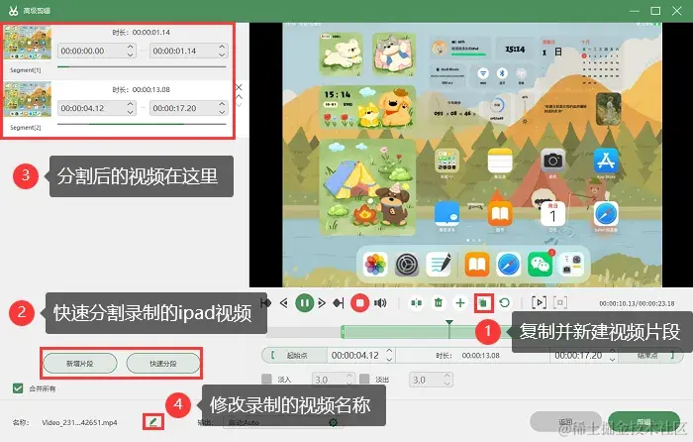Decrease the 结束点 time 00:00:17.20 with its down arrow
This screenshot has width=693, height=442.
coord(613,359)
